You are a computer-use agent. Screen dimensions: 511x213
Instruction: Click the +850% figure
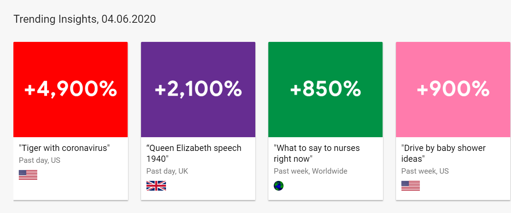point(325,89)
